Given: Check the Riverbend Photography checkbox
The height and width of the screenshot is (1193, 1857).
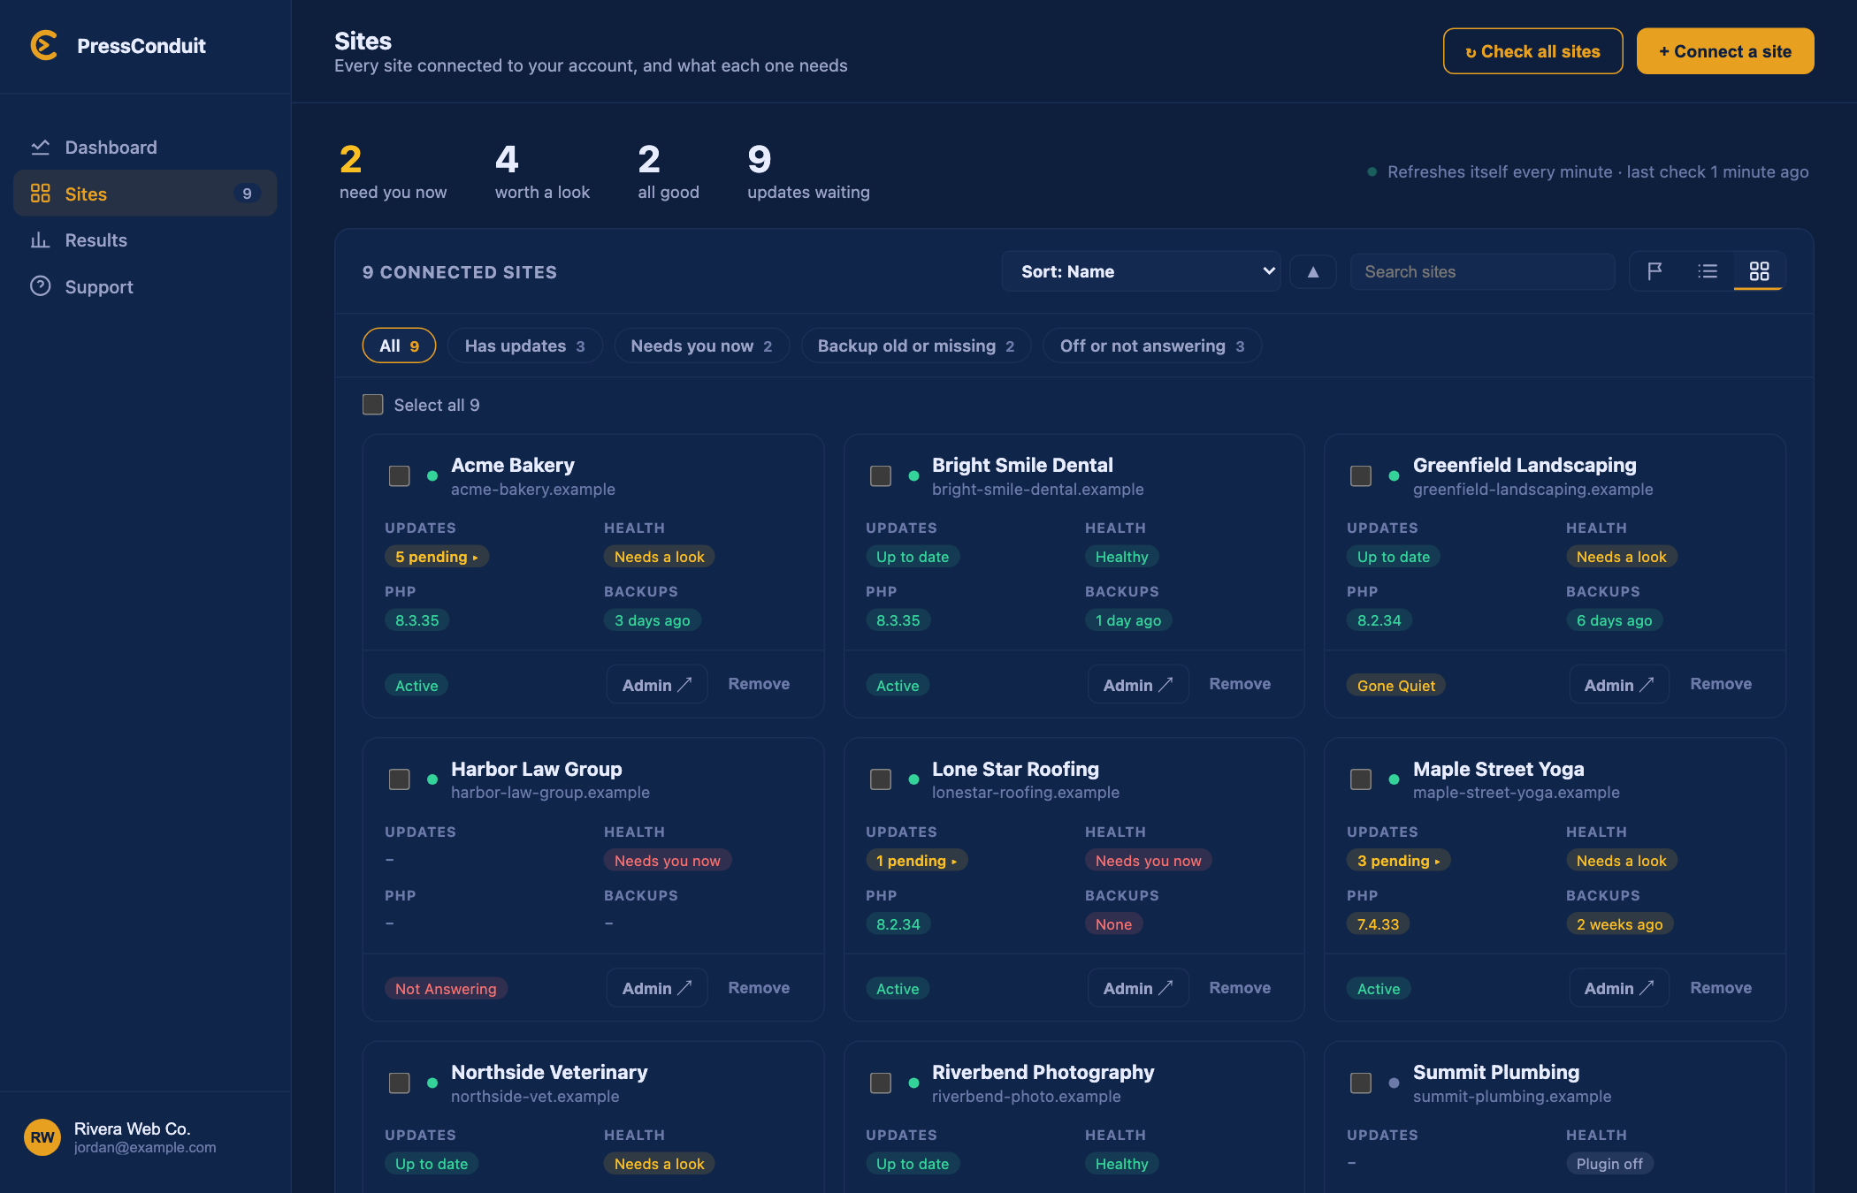Looking at the screenshot, I should point(881,1083).
